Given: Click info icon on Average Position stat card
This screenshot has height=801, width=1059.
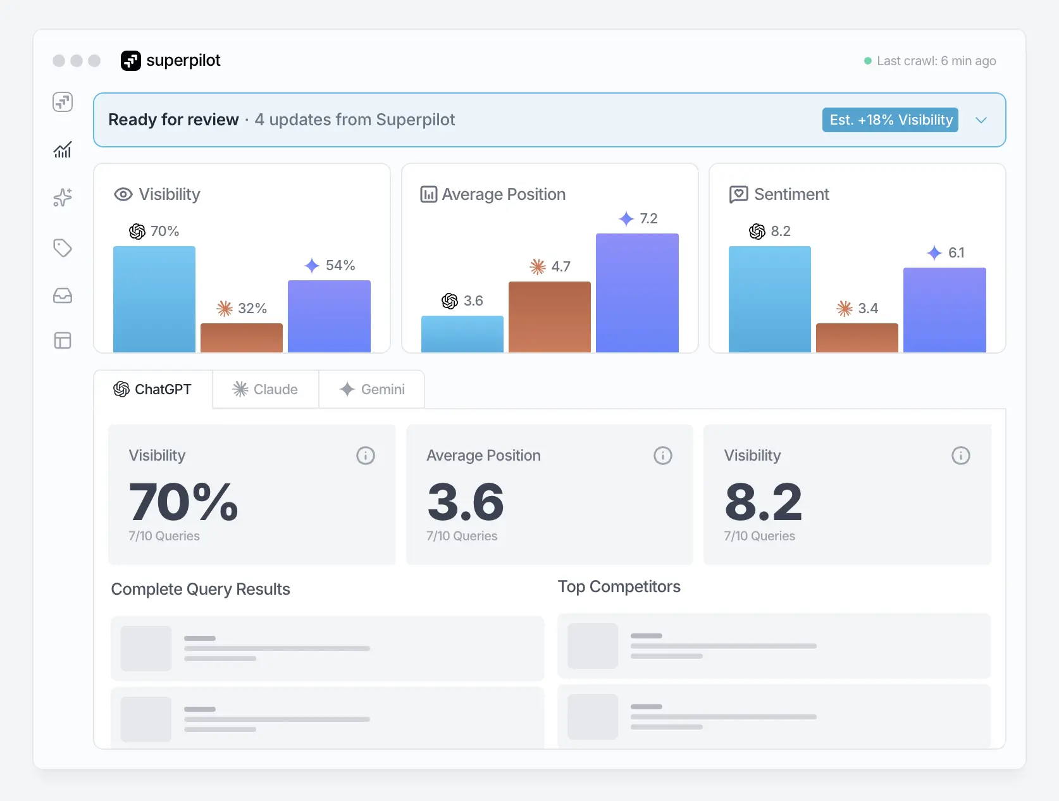Looking at the screenshot, I should pos(662,456).
